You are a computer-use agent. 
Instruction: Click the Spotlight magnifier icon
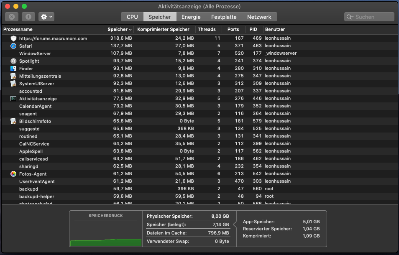point(13,61)
